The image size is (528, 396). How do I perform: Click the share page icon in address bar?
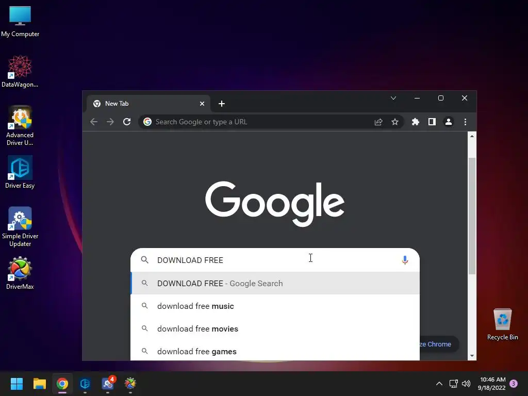[x=378, y=122]
